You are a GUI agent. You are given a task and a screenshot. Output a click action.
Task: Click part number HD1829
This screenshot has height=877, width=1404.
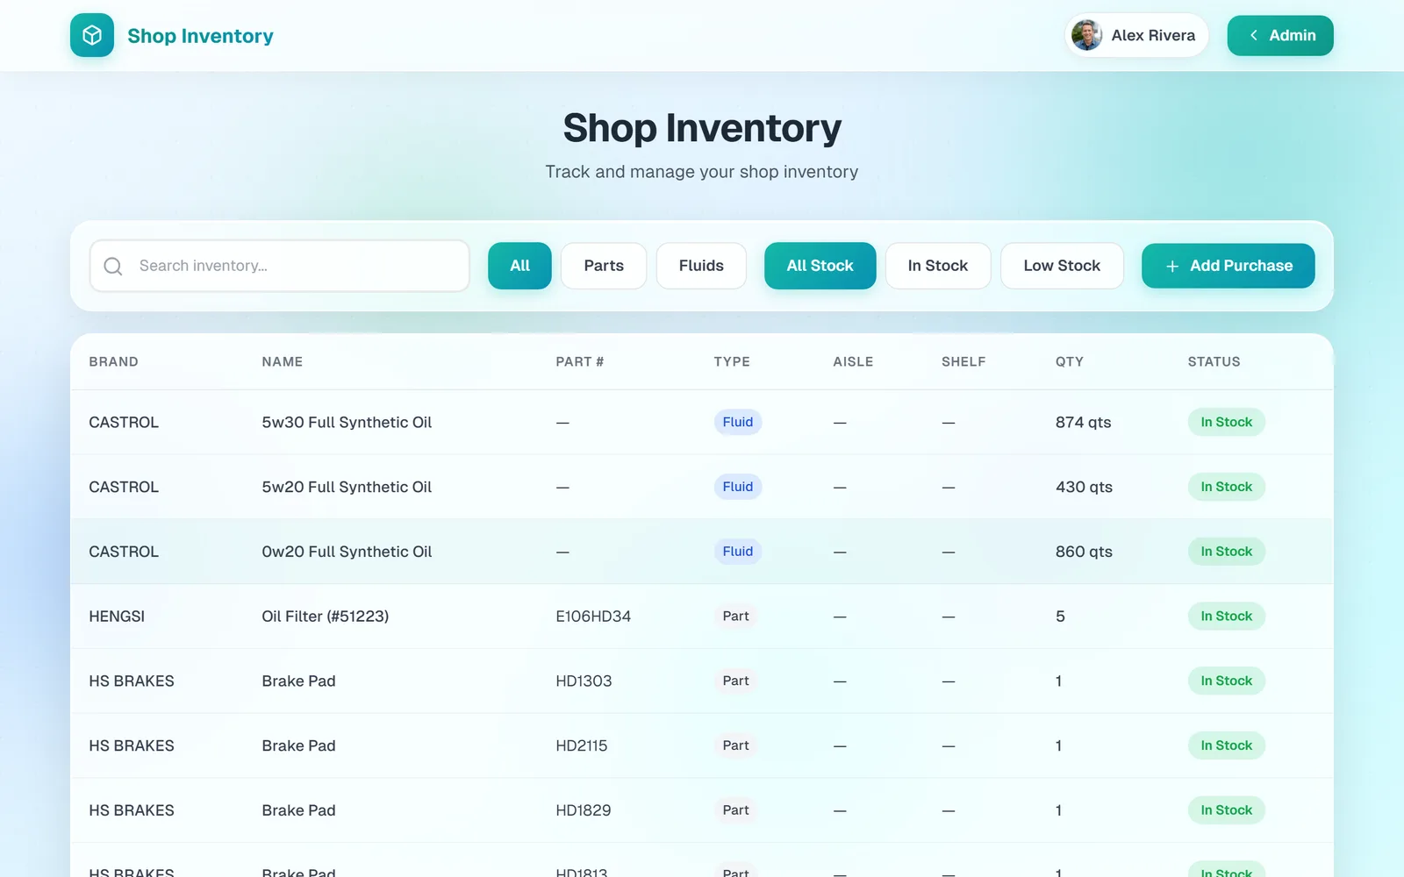(x=584, y=810)
